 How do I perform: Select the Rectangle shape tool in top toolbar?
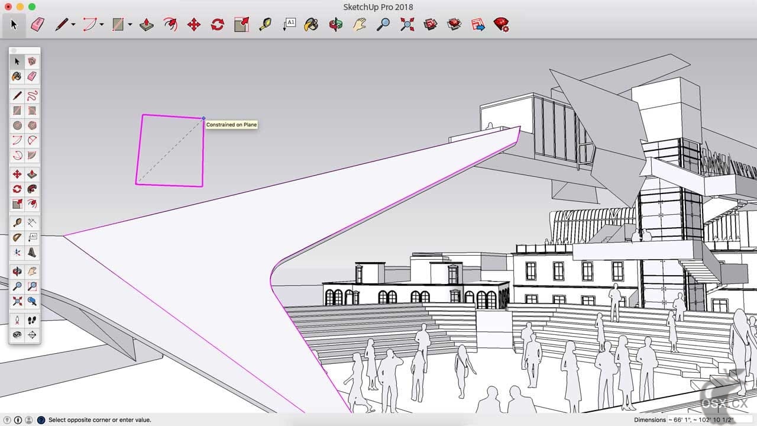pyautogui.click(x=118, y=24)
